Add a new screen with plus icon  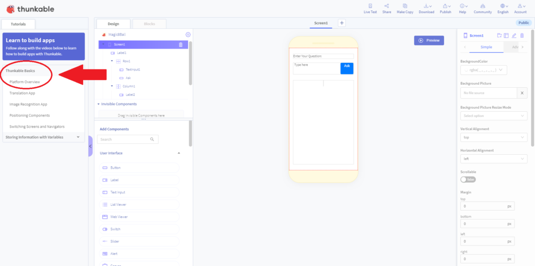(342, 23)
